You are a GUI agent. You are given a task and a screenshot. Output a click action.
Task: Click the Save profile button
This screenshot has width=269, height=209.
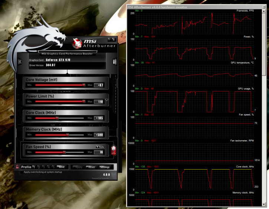pyautogui.click(x=61, y=167)
